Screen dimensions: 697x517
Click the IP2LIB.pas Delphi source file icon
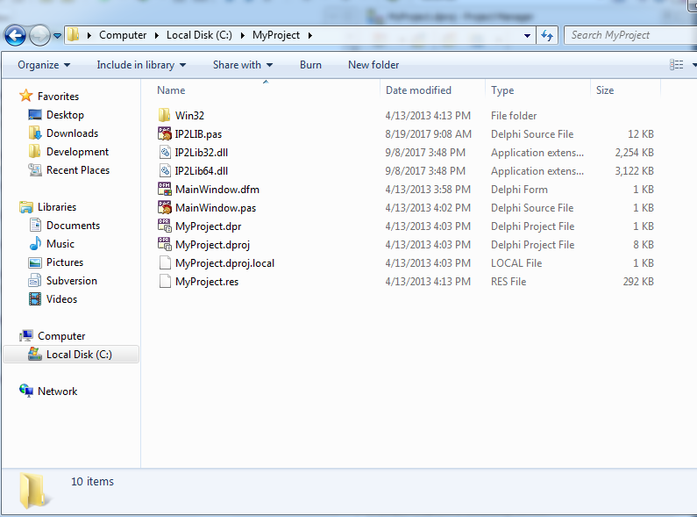pos(164,134)
